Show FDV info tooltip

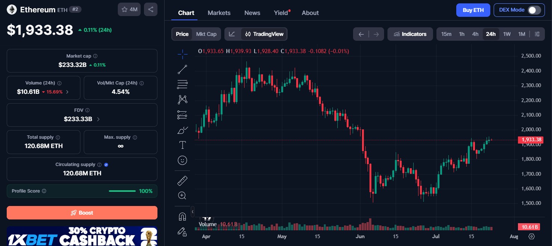click(x=87, y=110)
